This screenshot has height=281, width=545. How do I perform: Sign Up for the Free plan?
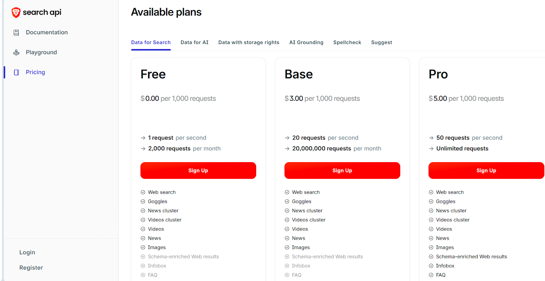(198, 170)
